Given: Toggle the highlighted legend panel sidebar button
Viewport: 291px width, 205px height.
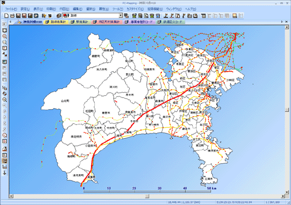Looking at the screenshot, I should coord(4,161).
